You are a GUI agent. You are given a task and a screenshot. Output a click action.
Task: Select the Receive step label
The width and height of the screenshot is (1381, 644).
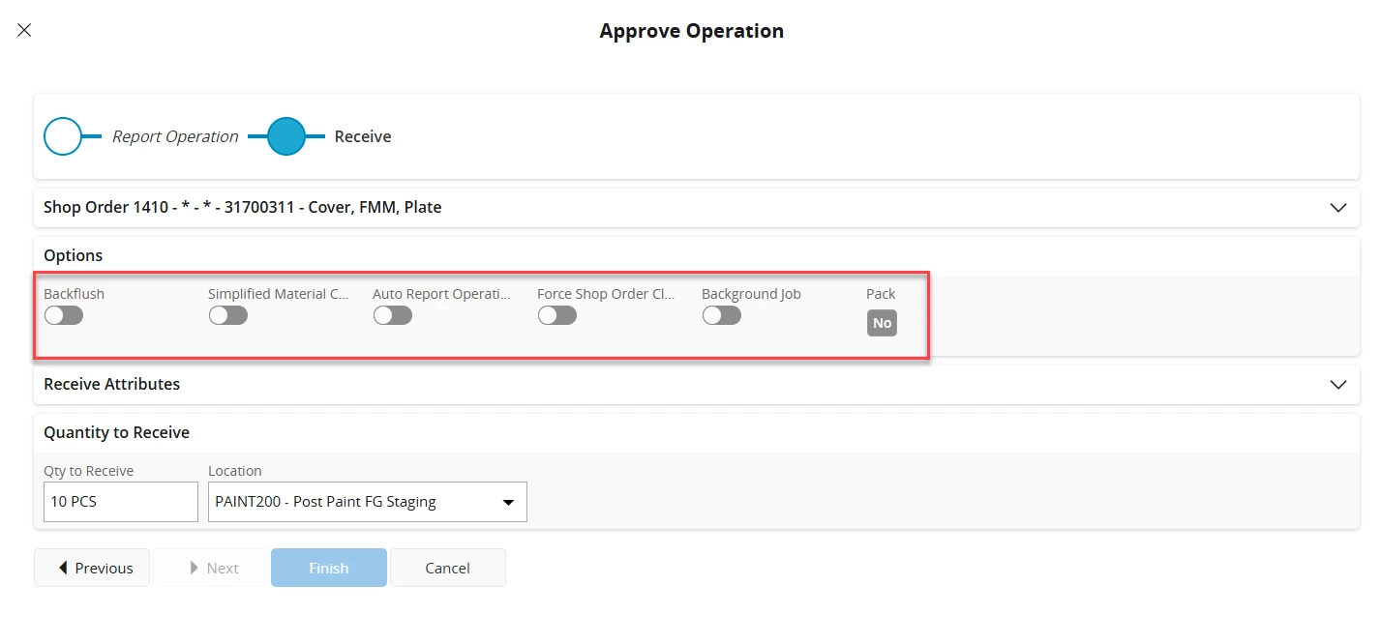(x=363, y=136)
